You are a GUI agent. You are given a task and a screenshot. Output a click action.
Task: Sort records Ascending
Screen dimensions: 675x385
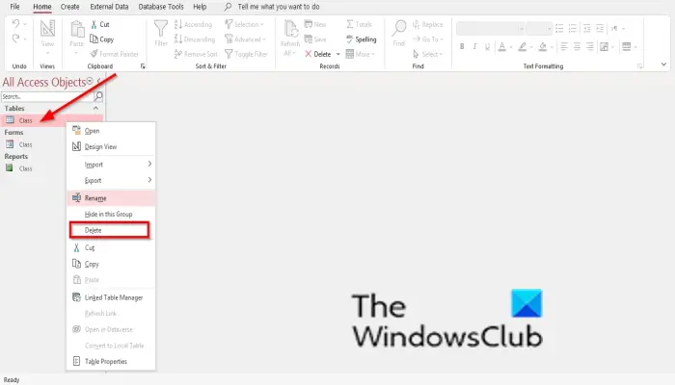pos(193,24)
